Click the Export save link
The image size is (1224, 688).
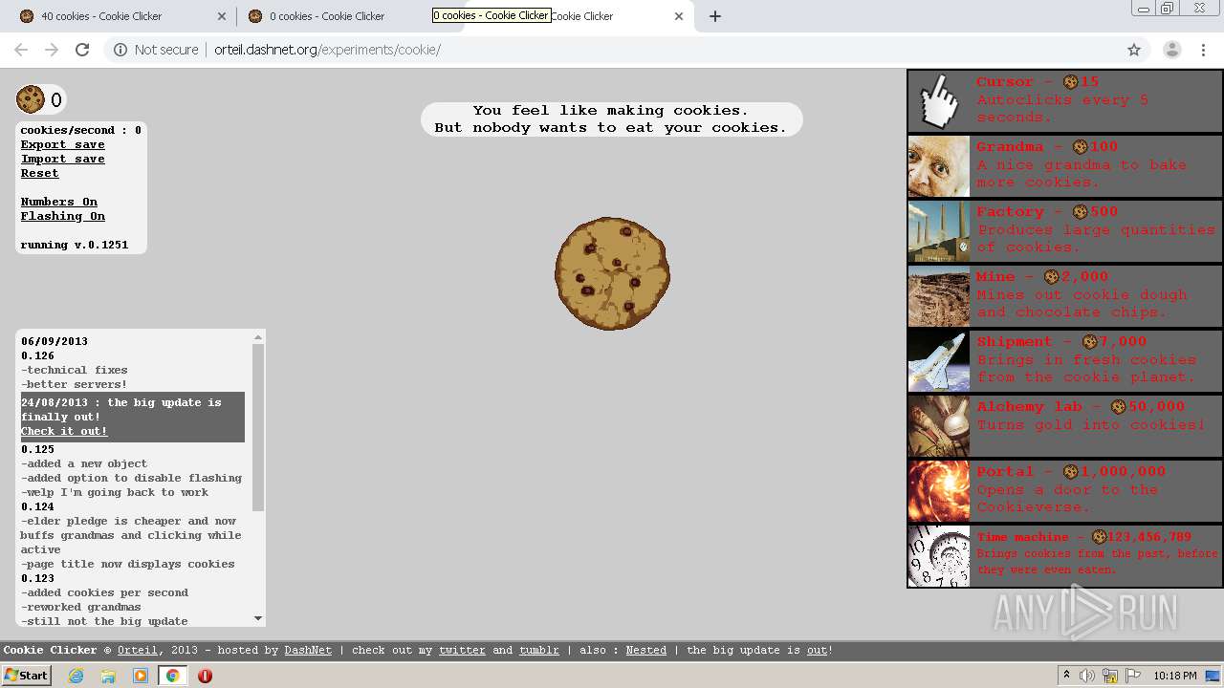[63, 144]
